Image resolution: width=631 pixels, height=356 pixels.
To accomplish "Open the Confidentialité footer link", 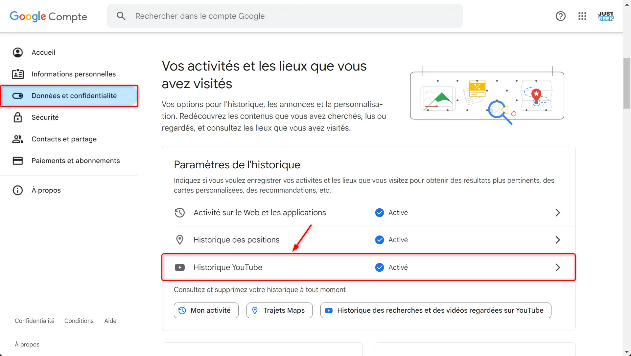I will [x=35, y=321].
